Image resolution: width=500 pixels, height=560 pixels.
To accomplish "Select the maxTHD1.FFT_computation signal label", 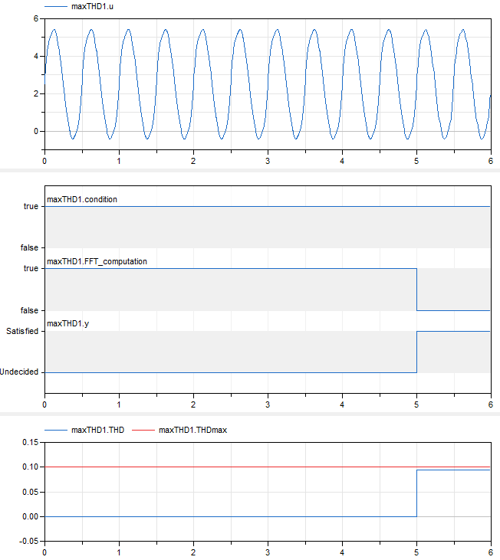I will (x=97, y=261).
